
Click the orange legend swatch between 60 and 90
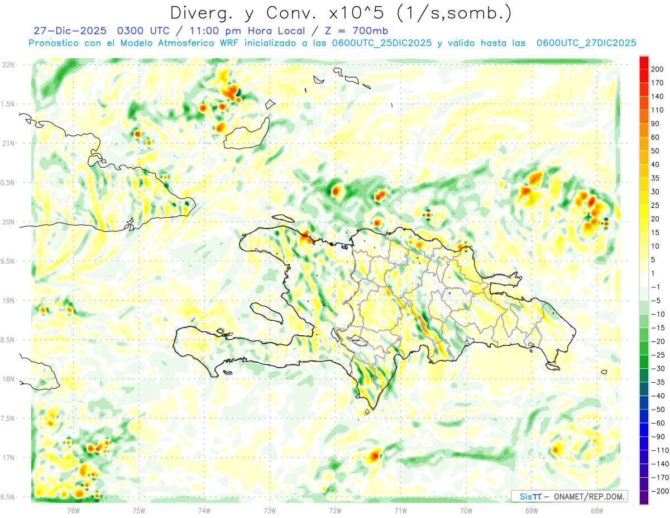click(x=644, y=130)
